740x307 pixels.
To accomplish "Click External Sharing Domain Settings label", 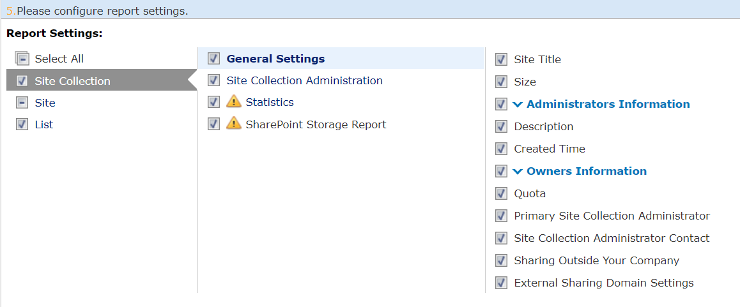I will (604, 283).
